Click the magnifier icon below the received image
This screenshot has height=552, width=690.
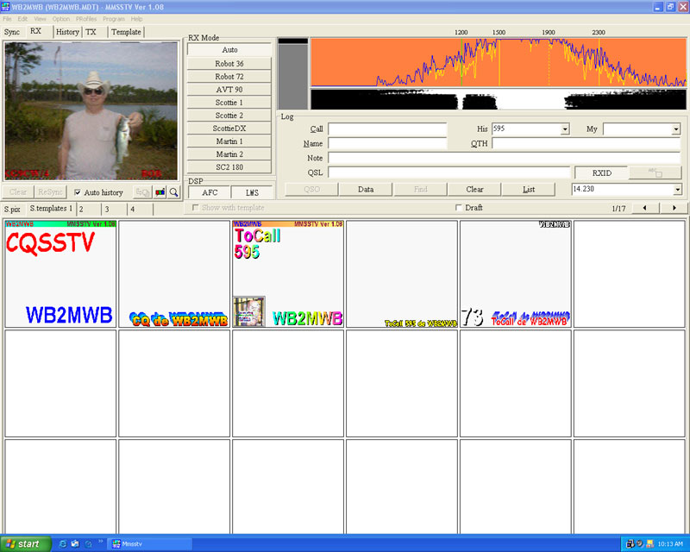(173, 192)
